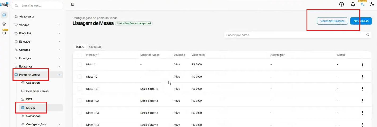This screenshot has width=377, height=127.
Task: Check the Mesa 102 row checkbox
Action: pos(80,101)
